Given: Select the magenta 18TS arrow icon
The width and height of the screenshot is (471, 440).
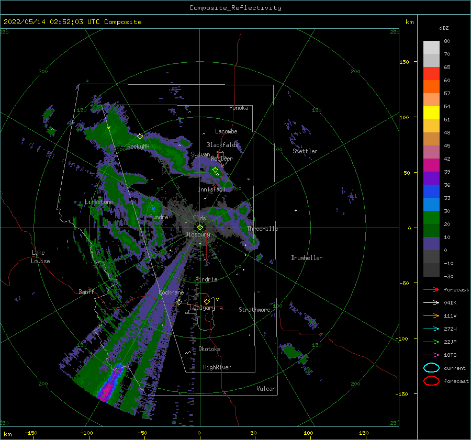Looking at the screenshot, I should [x=431, y=355].
